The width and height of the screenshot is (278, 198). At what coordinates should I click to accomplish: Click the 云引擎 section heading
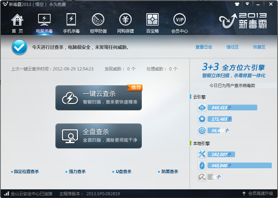point(199,97)
